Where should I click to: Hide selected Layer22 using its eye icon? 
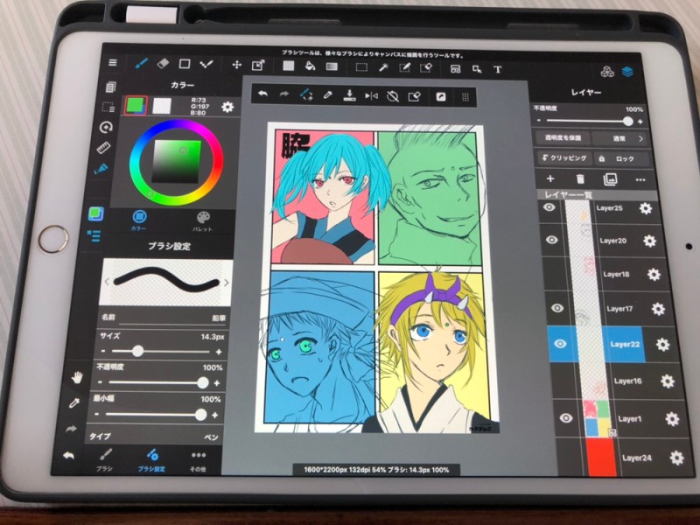560,344
